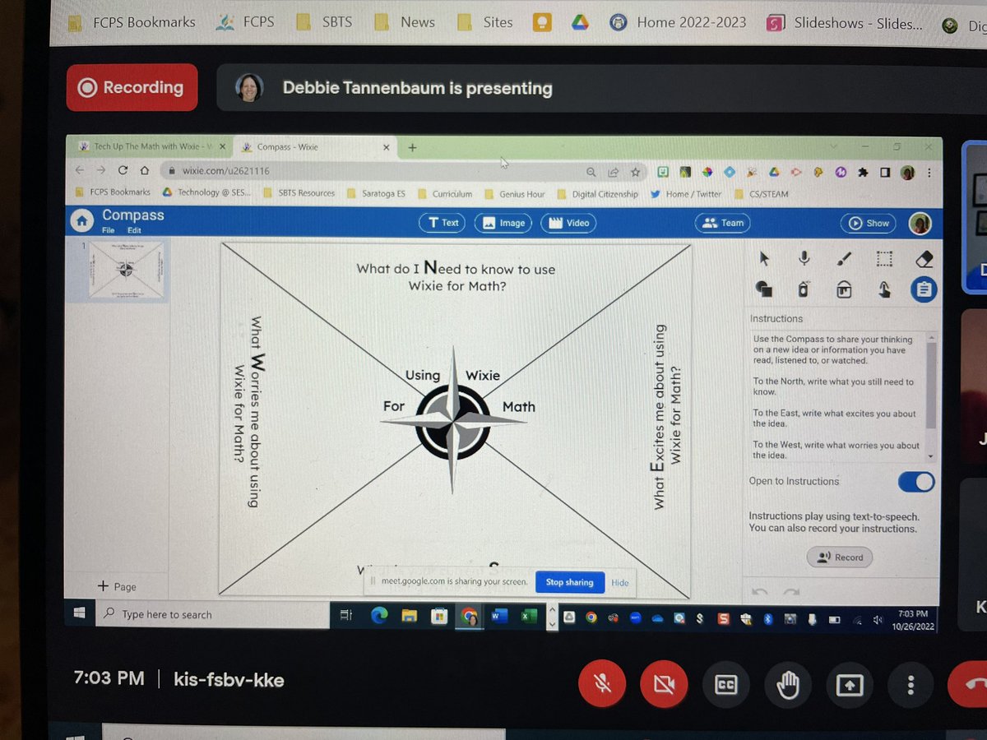Image resolution: width=987 pixels, height=740 pixels.
Task: Select the page 1 thumbnail in Wixie
Action: click(x=126, y=270)
